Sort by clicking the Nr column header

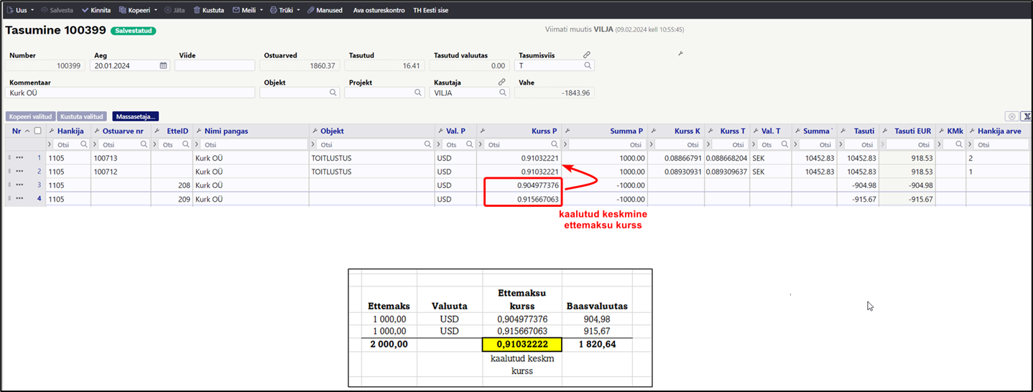17,131
